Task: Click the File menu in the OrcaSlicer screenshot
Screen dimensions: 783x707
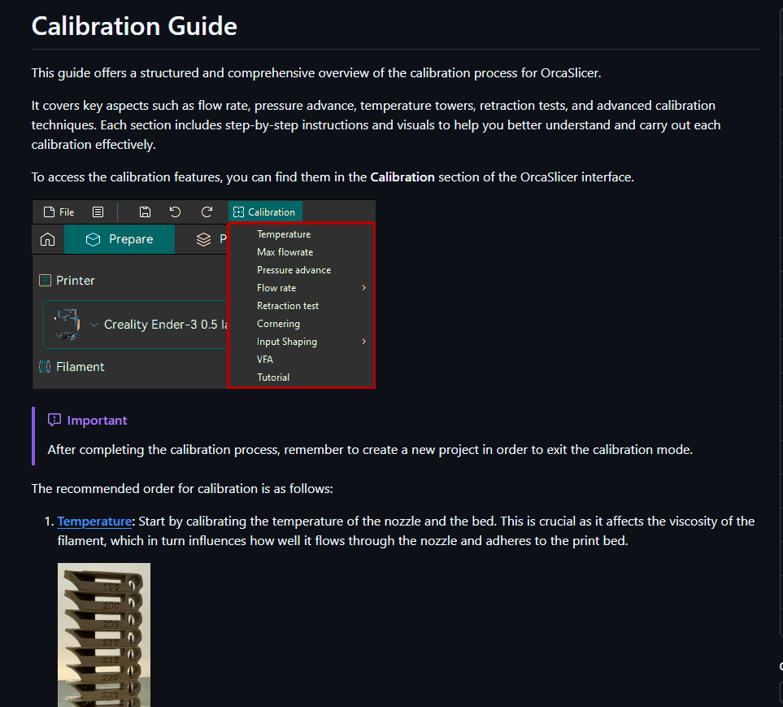Action: coord(59,212)
